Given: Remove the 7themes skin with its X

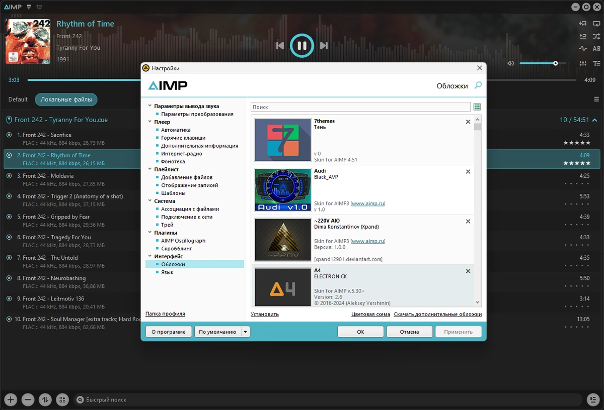Looking at the screenshot, I should [x=468, y=122].
